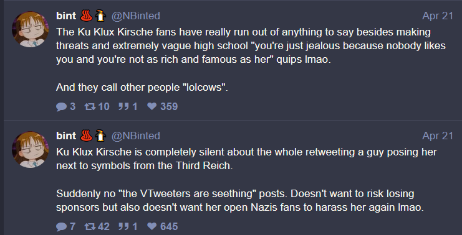Click the penguin emoji on the second post
Screen dimensions: 462x235
click(100, 136)
